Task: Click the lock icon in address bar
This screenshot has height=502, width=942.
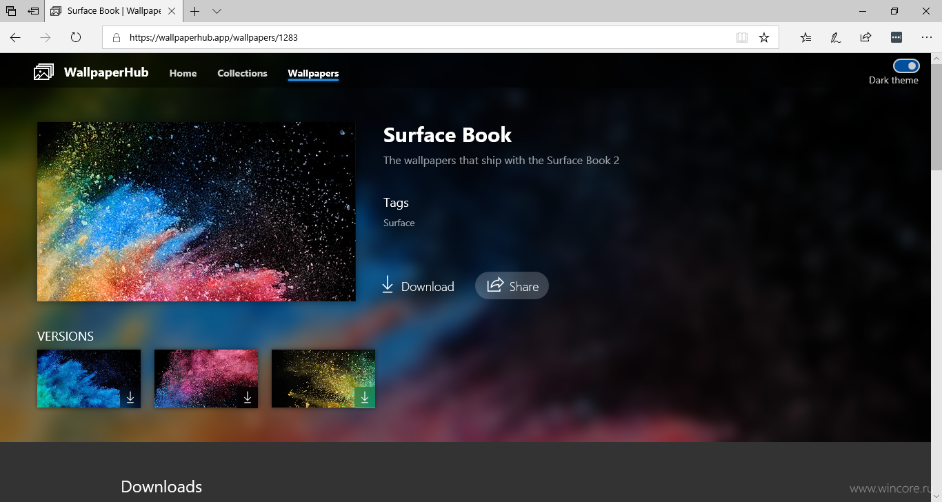Action: click(116, 37)
